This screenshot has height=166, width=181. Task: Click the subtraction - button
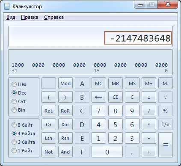(x=149, y=138)
